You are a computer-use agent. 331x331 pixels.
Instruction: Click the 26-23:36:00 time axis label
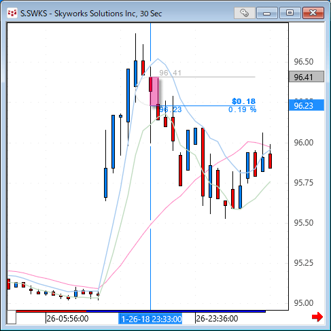217,319
